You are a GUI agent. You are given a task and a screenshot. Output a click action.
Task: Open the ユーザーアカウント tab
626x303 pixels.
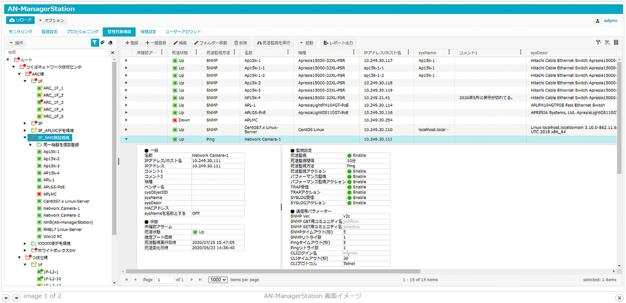[183, 32]
